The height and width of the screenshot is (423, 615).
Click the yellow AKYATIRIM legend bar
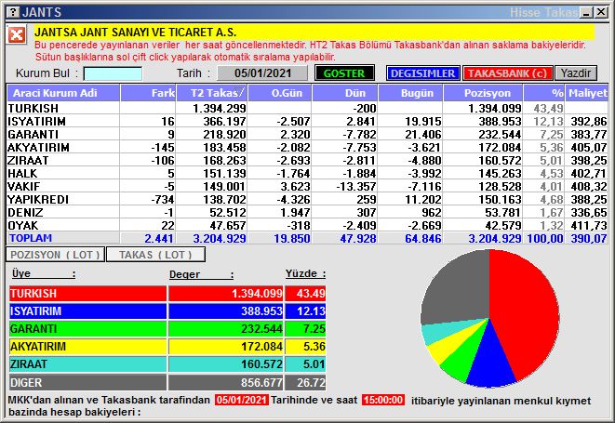click(x=87, y=347)
